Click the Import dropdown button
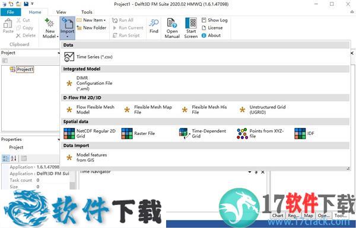This screenshot has height=228, width=356. click(68, 28)
